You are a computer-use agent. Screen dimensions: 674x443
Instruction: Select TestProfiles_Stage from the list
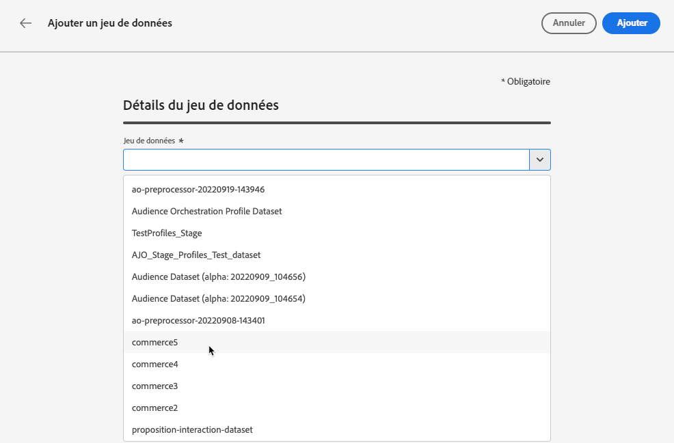click(167, 233)
